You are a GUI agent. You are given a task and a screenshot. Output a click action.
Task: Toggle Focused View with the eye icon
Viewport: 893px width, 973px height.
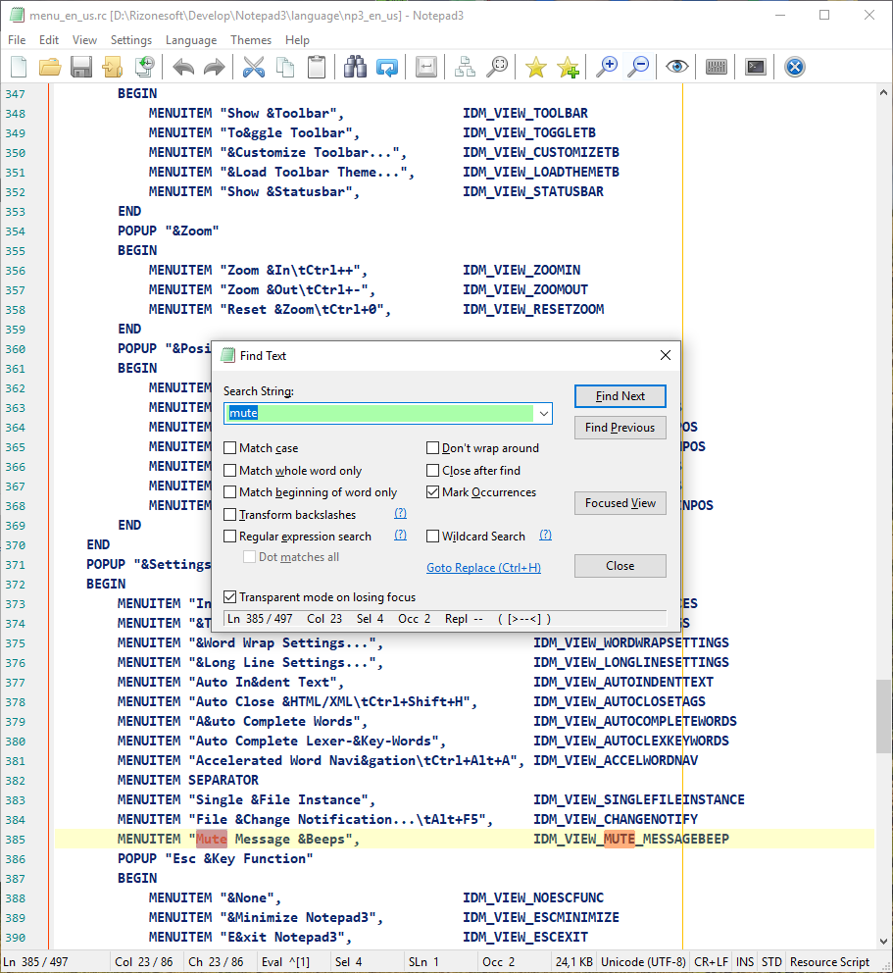coord(676,67)
